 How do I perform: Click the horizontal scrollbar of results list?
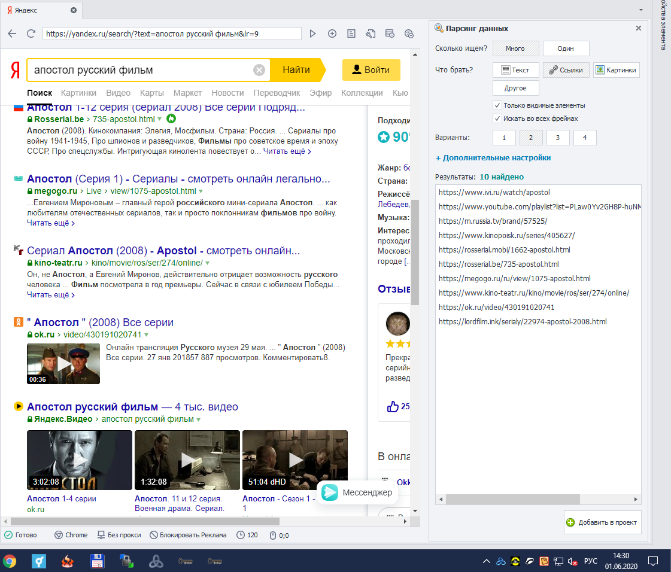(512, 499)
